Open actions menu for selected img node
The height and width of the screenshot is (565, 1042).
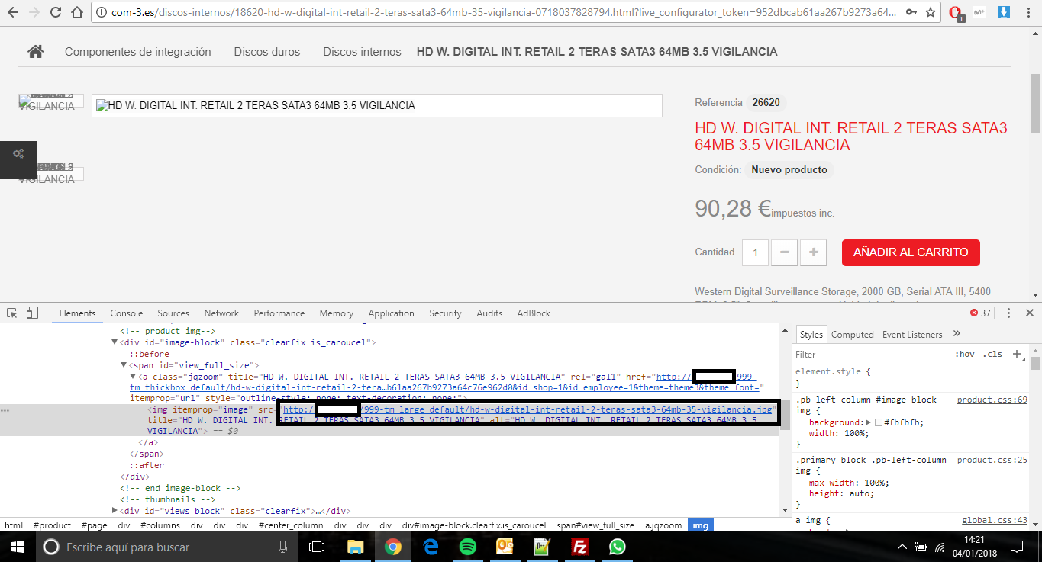click(5, 410)
